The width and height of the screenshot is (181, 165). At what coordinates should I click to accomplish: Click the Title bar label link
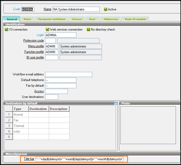[29, 159]
